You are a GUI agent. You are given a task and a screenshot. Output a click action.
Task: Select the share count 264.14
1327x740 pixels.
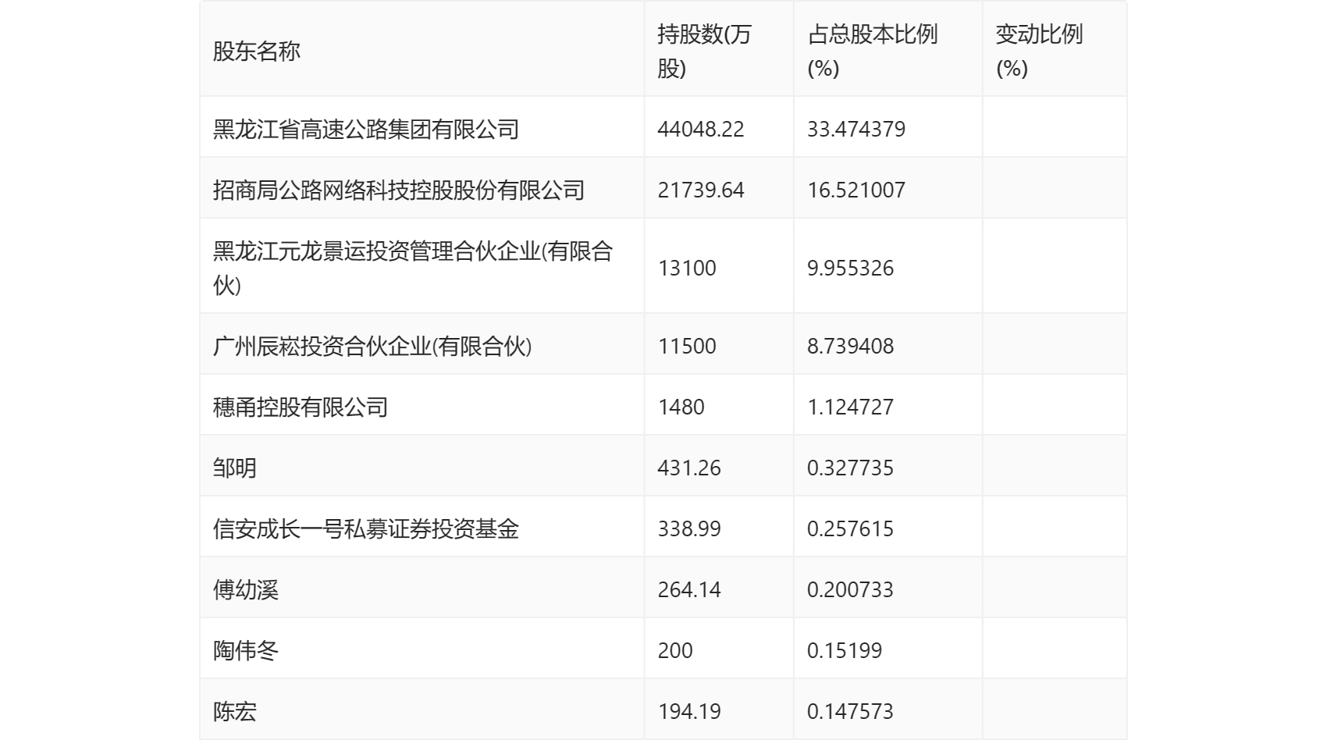[x=689, y=589]
